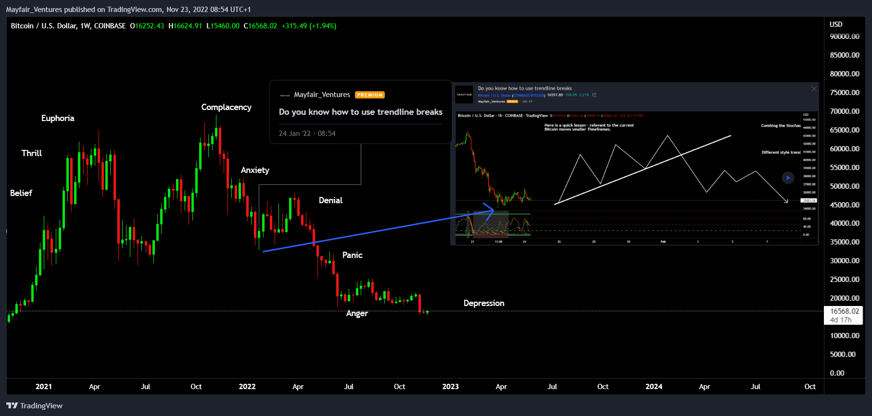Select the Thrill text label
Screen dimensions: 872x416
pos(32,153)
